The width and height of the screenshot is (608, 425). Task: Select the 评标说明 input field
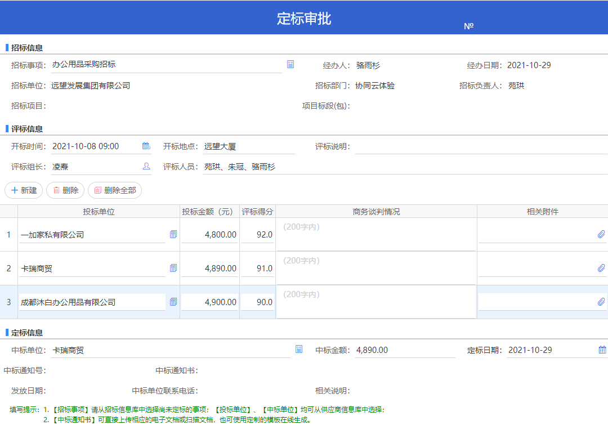click(481, 146)
